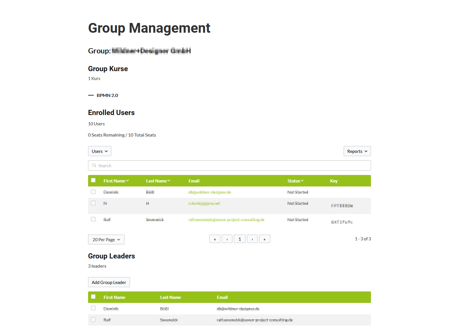Sort enrolled users by First Name chevron
459x327 pixels.
click(x=127, y=181)
